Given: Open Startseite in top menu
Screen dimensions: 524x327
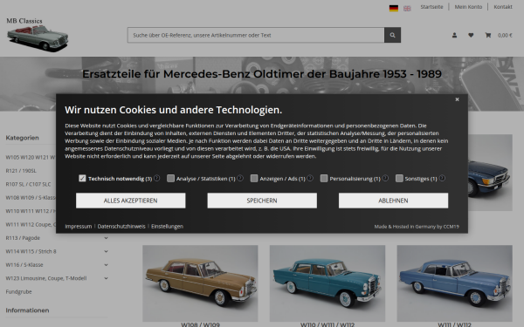Looking at the screenshot, I should (x=431, y=7).
